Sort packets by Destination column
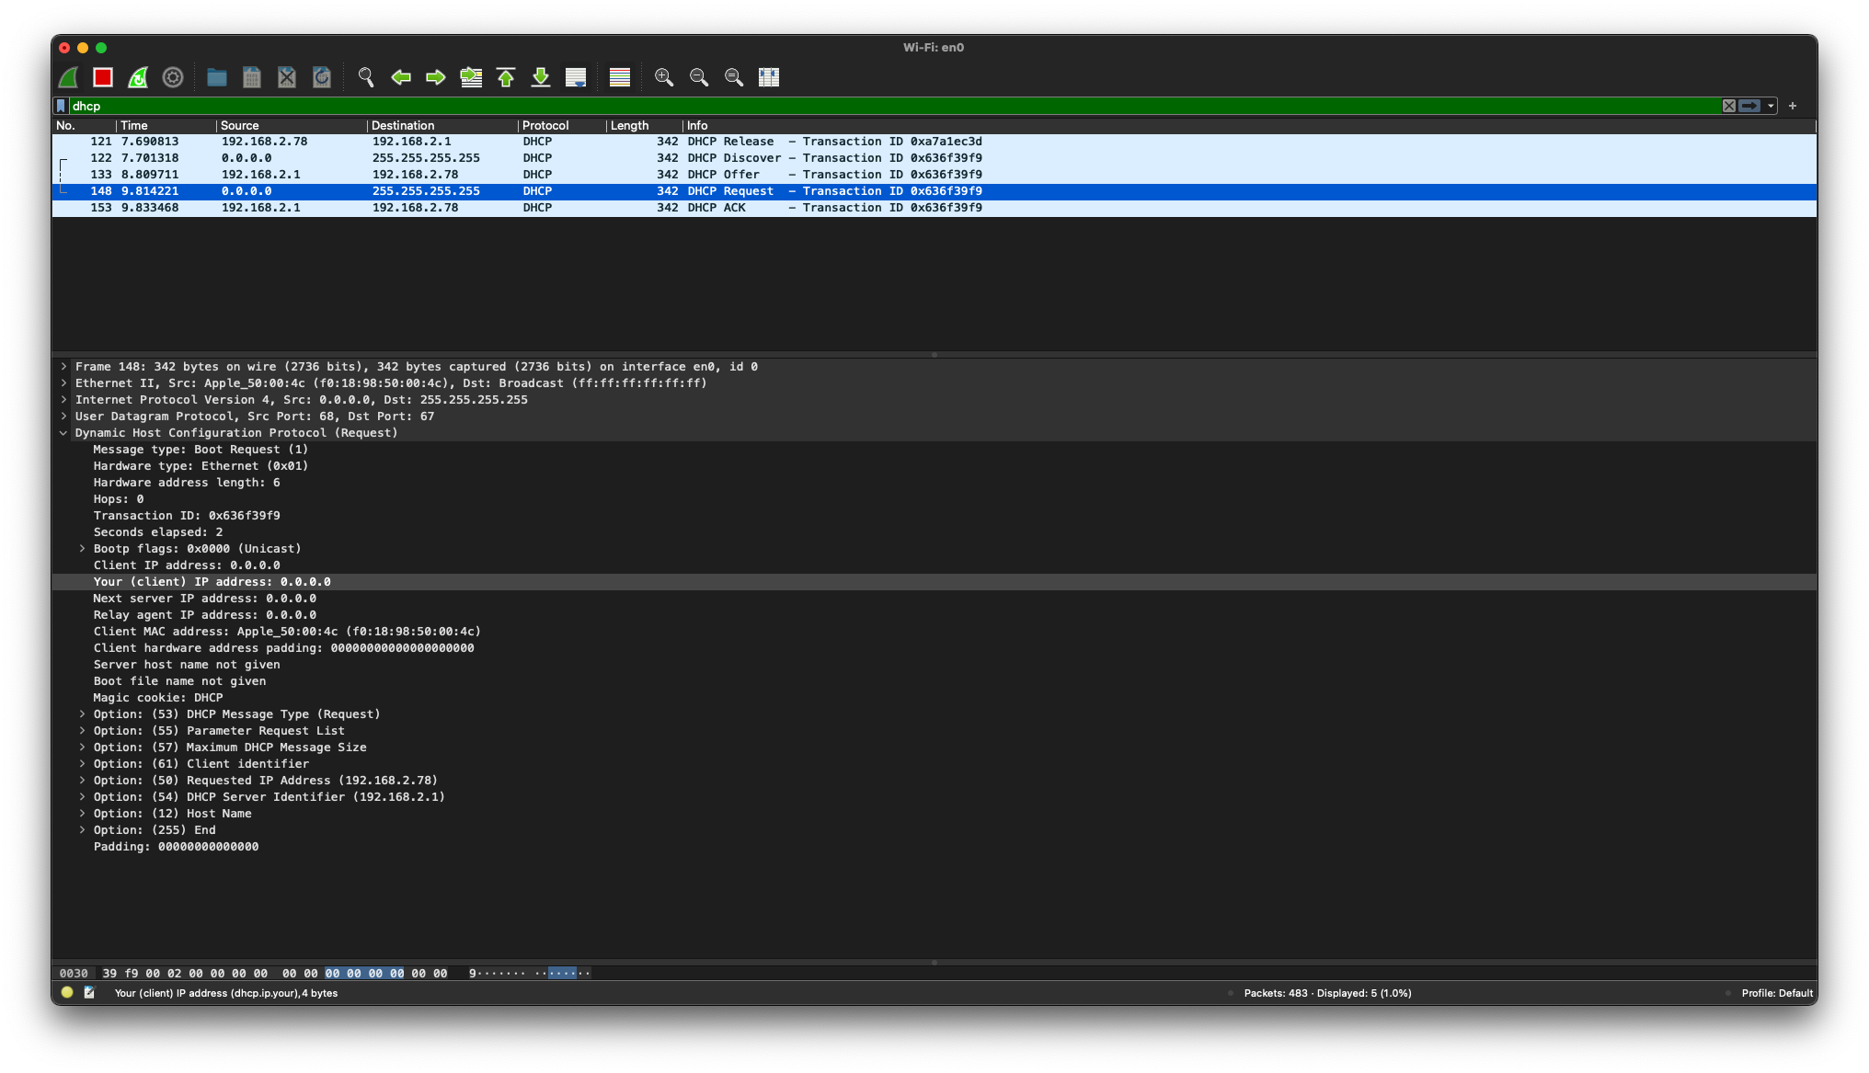 [442, 126]
